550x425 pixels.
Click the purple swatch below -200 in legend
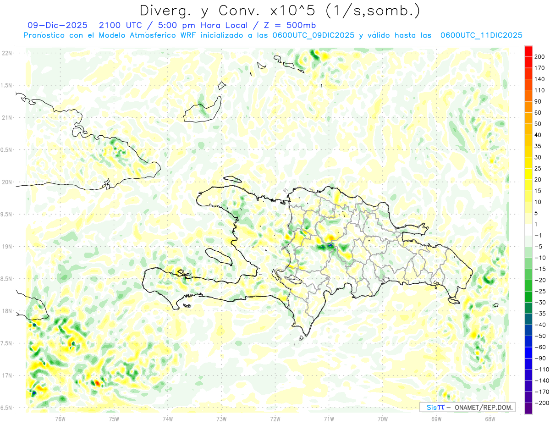coord(528,408)
